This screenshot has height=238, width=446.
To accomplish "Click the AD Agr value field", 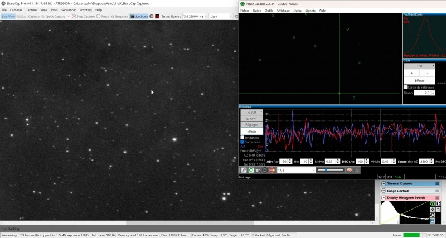I will (284, 162).
